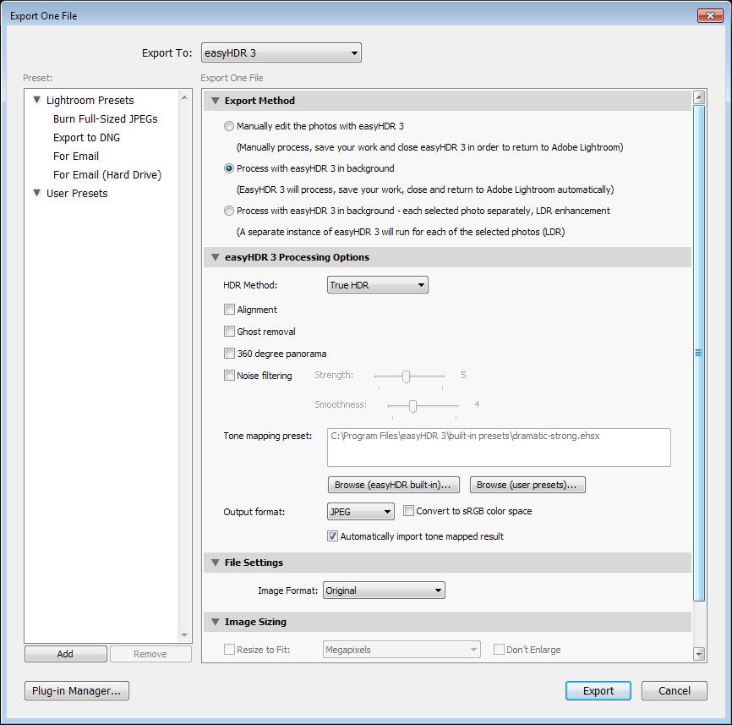Image resolution: width=732 pixels, height=725 pixels.
Task: Click the noise Strength slider handle
Action: pyautogui.click(x=406, y=376)
